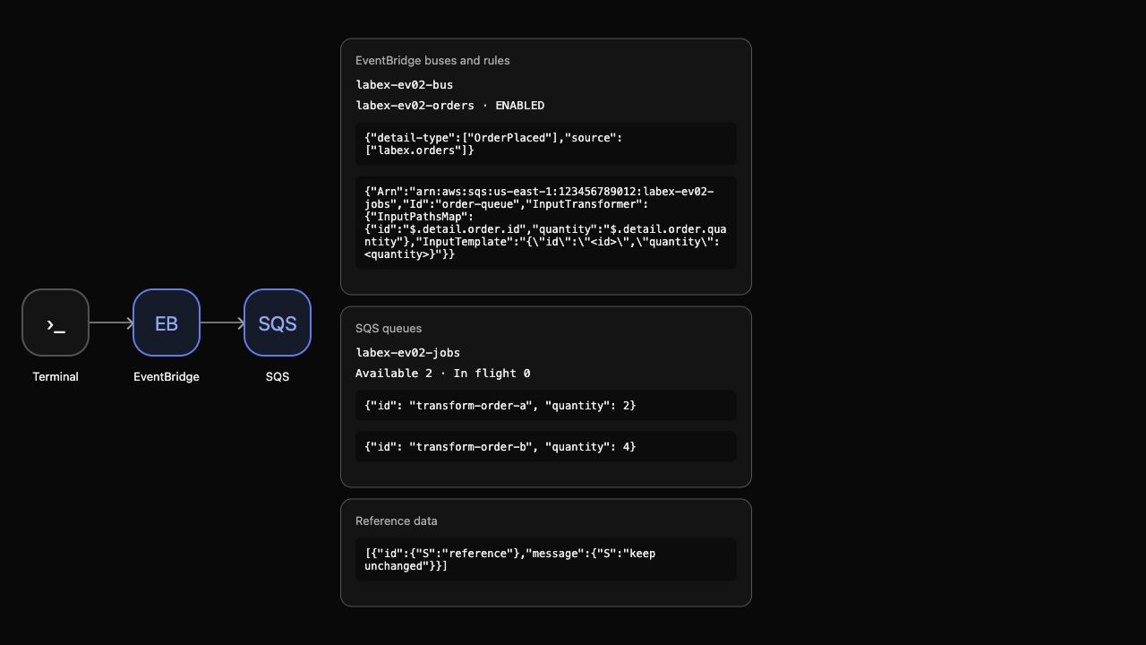The width and height of the screenshot is (1146, 645).
Task: Click the InputTransformer target JSON block
Action: (x=546, y=223)
